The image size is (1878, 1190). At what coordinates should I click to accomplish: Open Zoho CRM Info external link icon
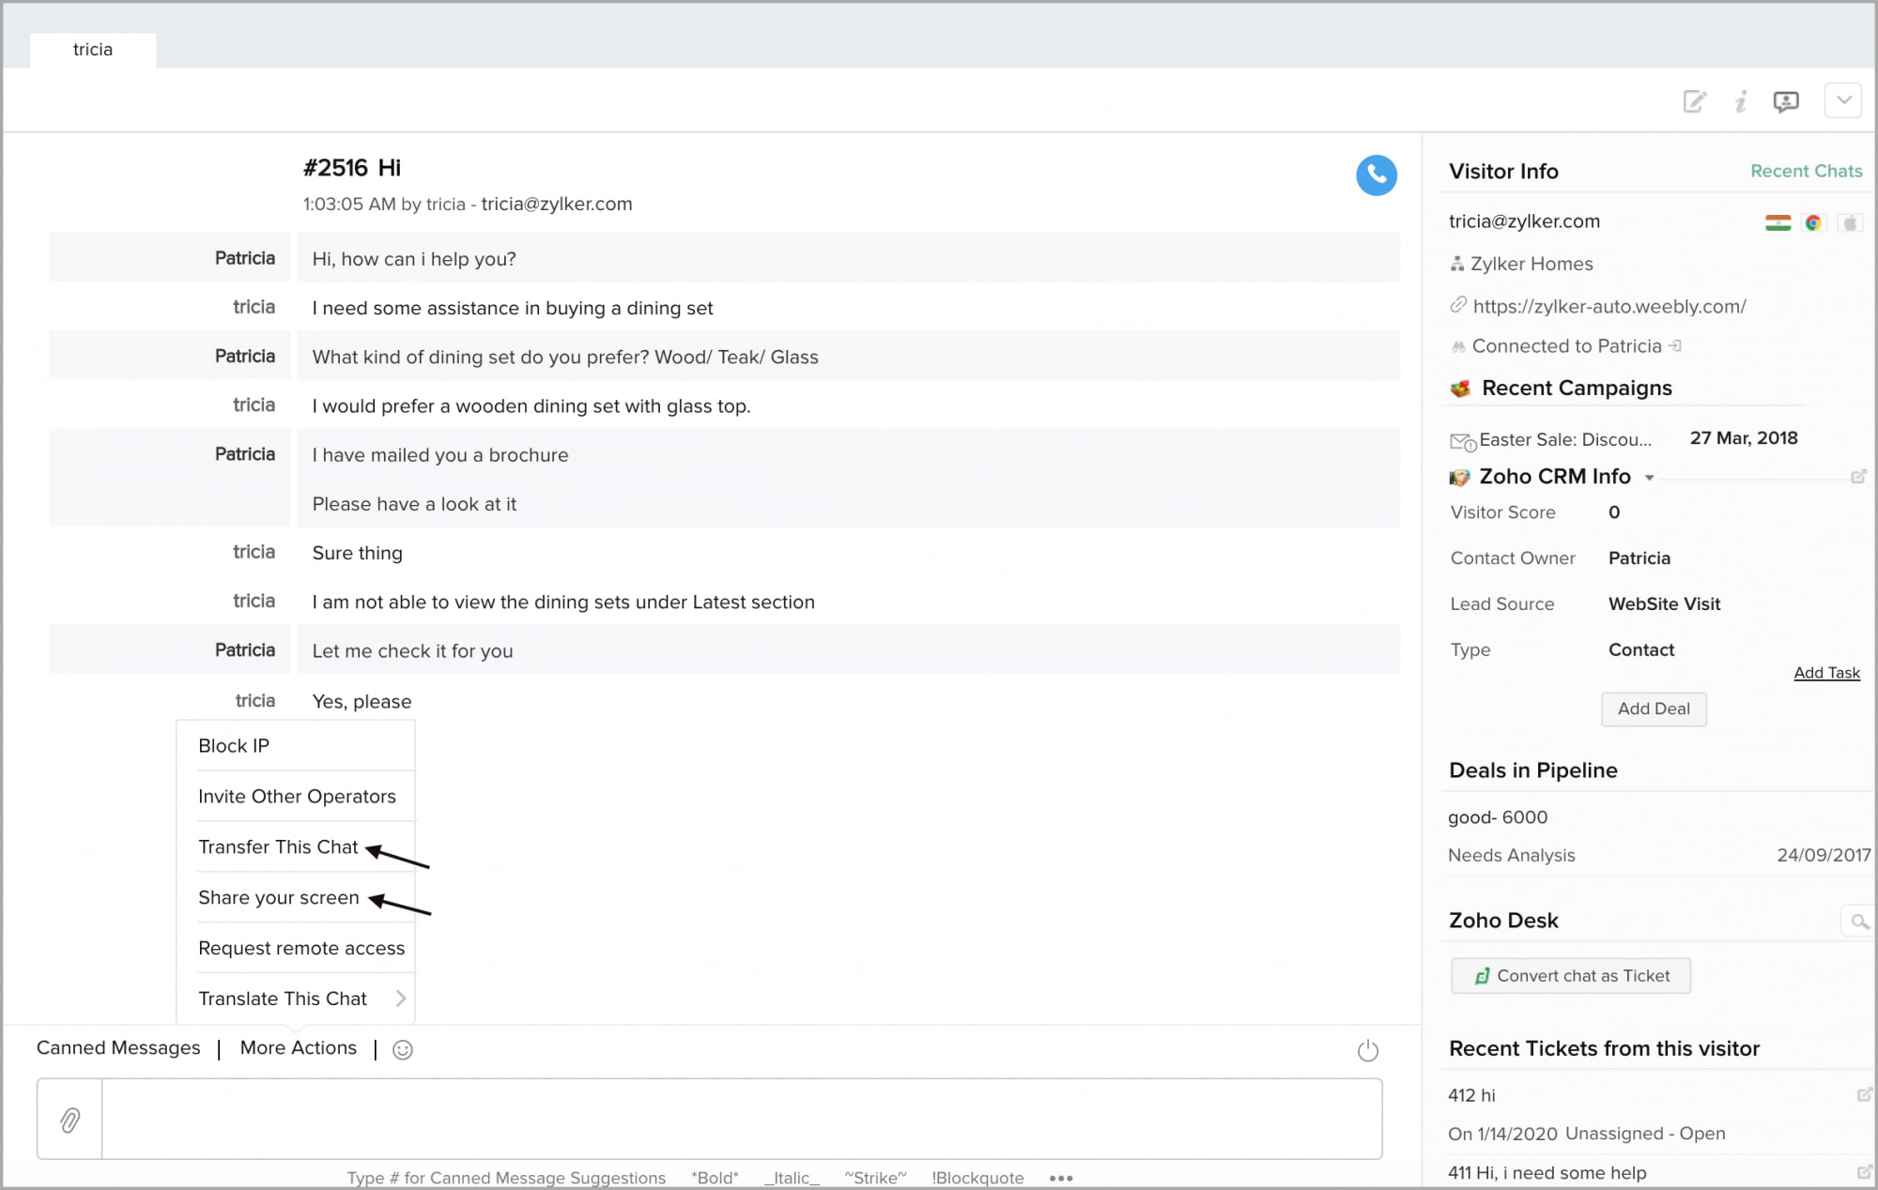1857,477
